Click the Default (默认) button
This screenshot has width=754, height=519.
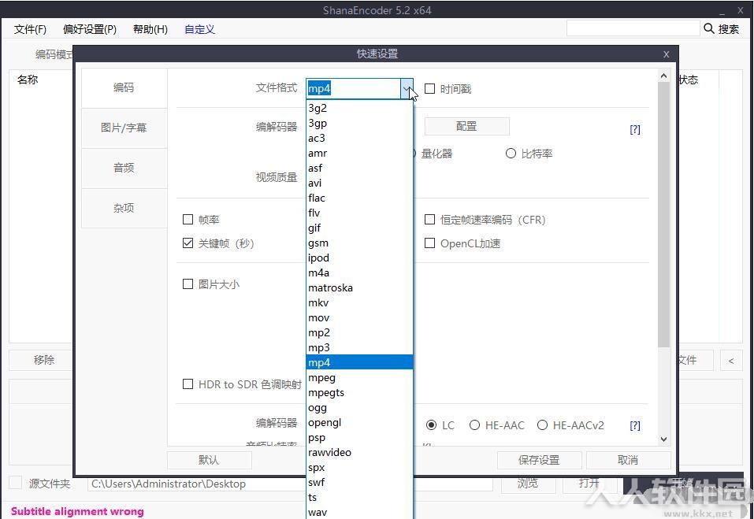tap(209, 460)
